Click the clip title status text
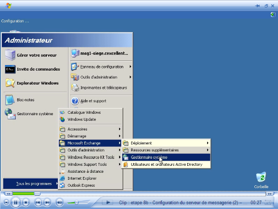Viewport: 278px width, 209px height. point(183,202)
